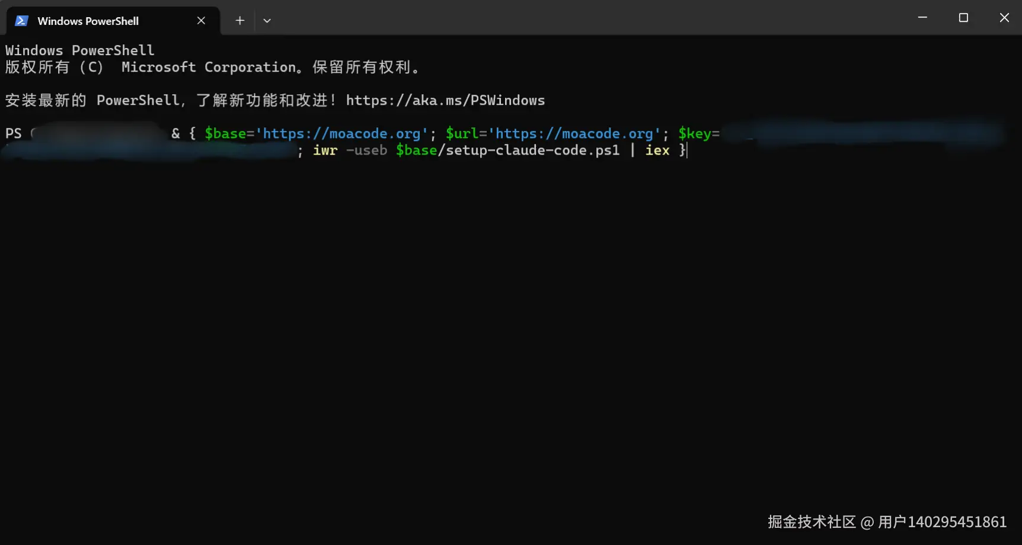Close the Windows PowerShell tab
The height and width of the screenshot is (545, 1022).
point(201,21)
